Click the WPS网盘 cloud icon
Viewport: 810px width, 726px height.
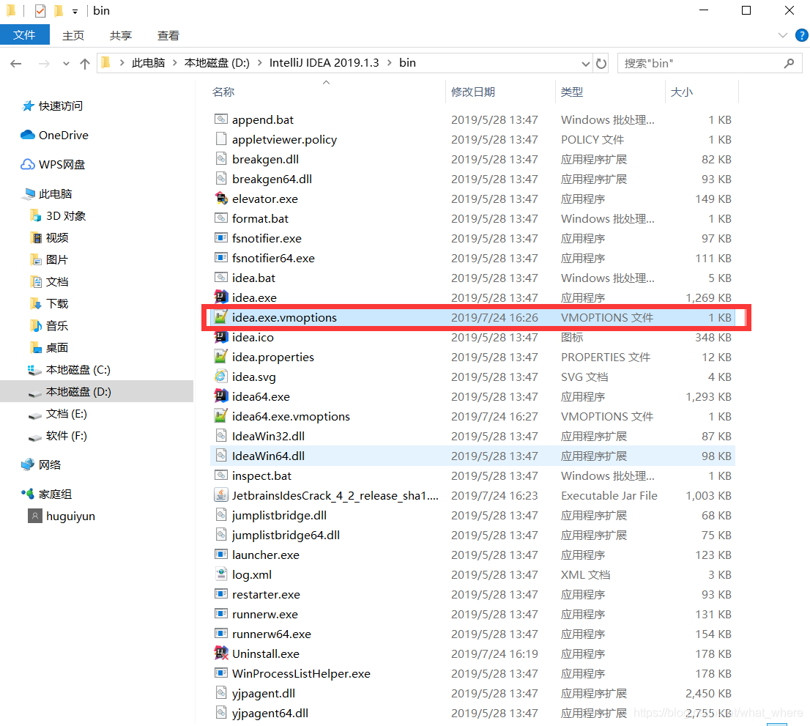click(27, 164)
